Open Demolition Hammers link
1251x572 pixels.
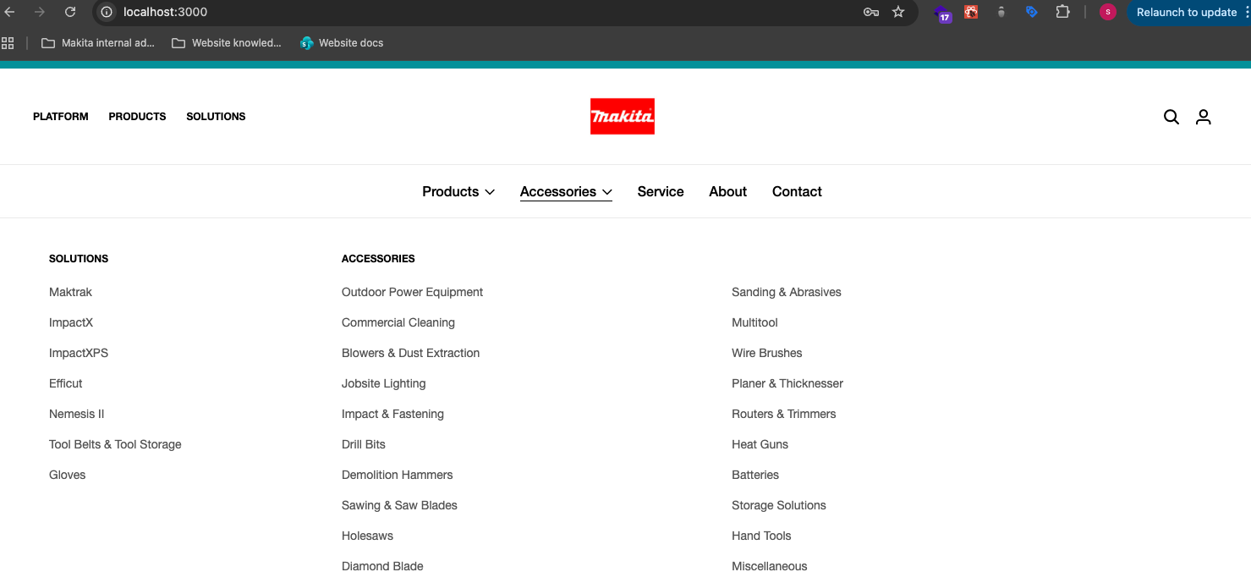click(398, 475)
